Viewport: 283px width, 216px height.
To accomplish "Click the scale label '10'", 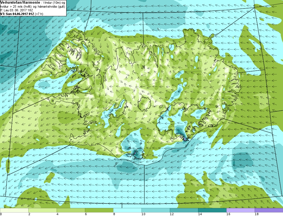I will [x=143, y=214].
